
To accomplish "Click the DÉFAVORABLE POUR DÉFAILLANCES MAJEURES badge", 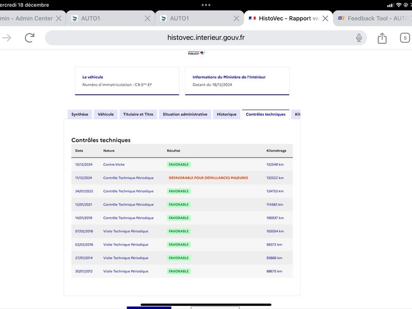I will (209, 178).
